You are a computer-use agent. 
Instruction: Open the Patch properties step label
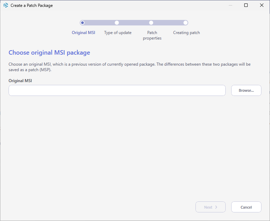[x=152, y=35]
